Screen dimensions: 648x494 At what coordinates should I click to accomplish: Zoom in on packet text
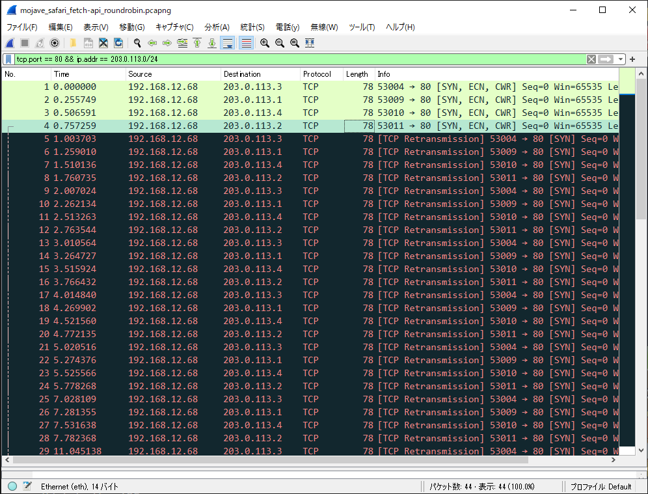coord(265,43)
